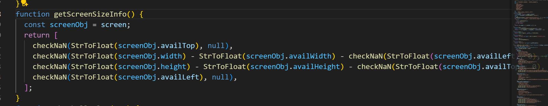Click the availHeight property

[316, 67]
